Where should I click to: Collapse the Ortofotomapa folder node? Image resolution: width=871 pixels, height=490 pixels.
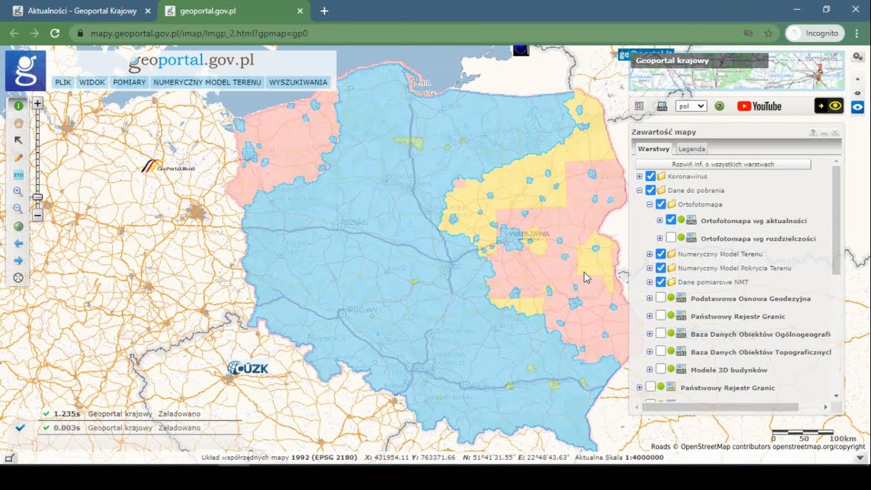(x=650, y=204)
